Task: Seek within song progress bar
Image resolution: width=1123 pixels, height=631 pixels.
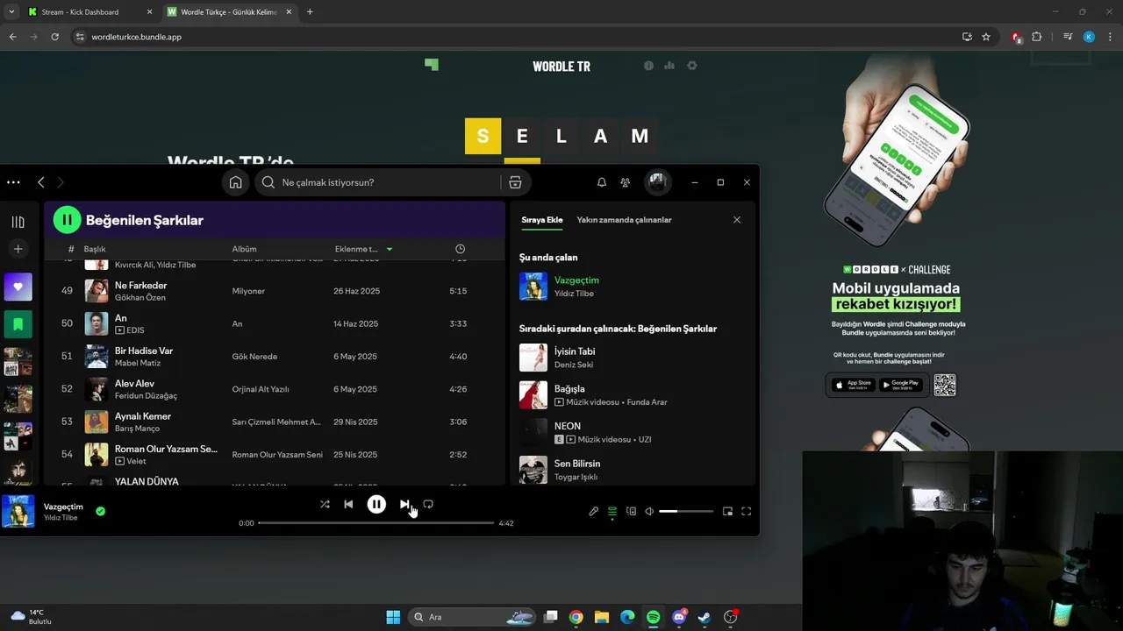Action: [x=376, y=523]
